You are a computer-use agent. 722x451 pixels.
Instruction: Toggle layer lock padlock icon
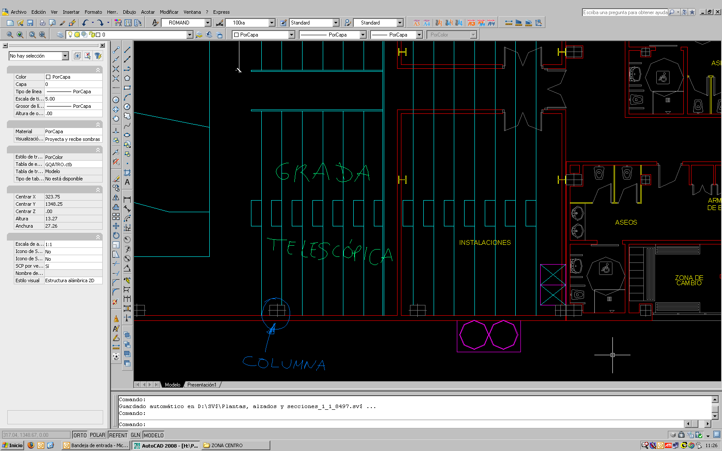click(x=92, y=35)
